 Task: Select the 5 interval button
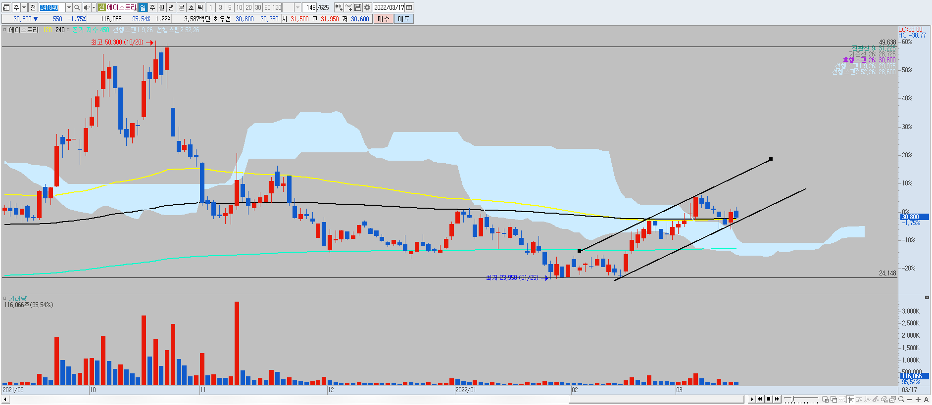pos(230,7)
